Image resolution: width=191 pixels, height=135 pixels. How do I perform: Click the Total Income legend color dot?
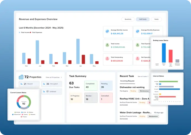(x=20, y=32)
